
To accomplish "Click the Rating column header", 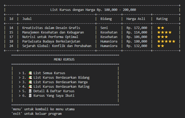I will [162, 19].
